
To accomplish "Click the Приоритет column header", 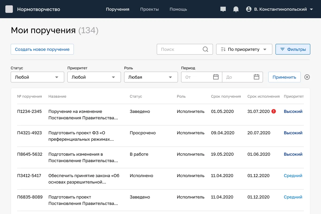I will (294, 96).
